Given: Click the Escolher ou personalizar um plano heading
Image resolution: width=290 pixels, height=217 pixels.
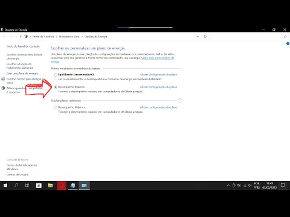Looking at the screenshot, I should point(88,48).
